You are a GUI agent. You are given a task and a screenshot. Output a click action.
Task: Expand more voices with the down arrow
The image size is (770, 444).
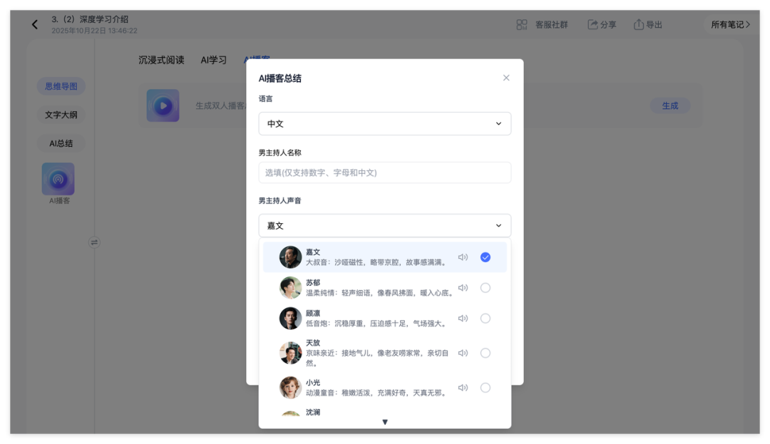385,422
